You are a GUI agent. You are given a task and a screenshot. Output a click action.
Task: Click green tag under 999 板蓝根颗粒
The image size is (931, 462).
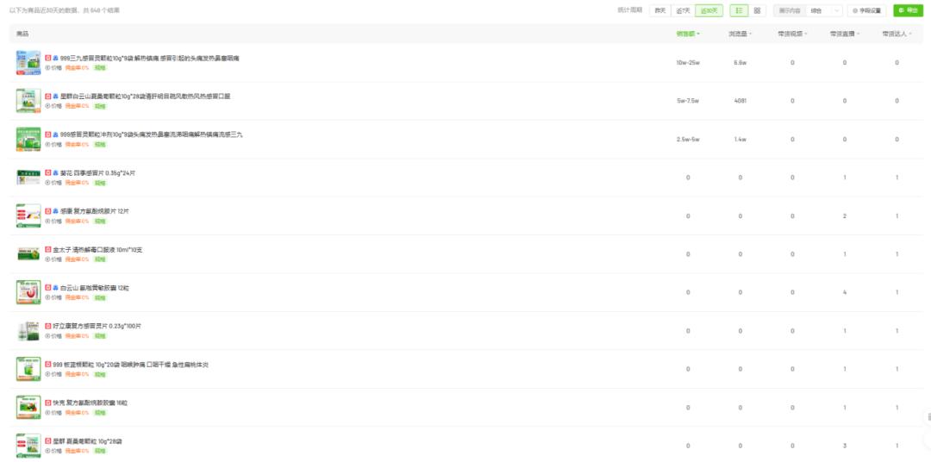tap(100, 374)
